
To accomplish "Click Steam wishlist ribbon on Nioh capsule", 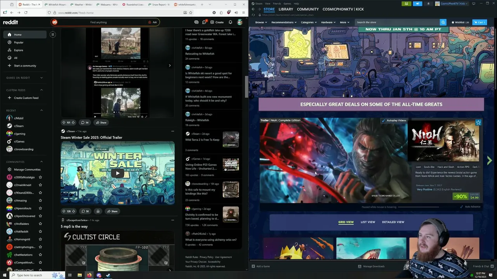I will click(478, 122).
